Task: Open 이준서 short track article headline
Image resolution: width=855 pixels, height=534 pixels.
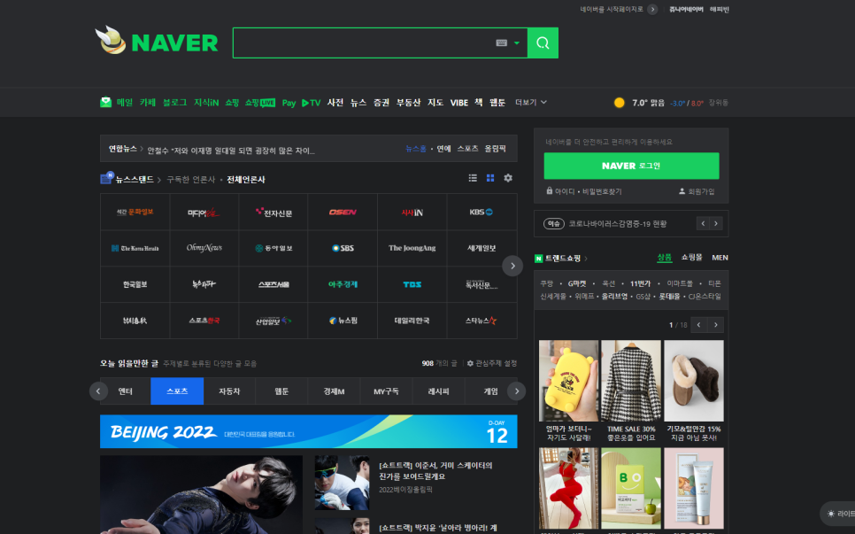Action: [435, 471]
